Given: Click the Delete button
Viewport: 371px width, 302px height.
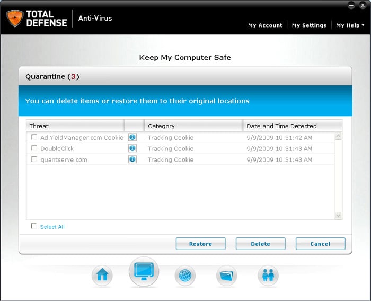Looking at the screenshot, I should tap(261, 244).
